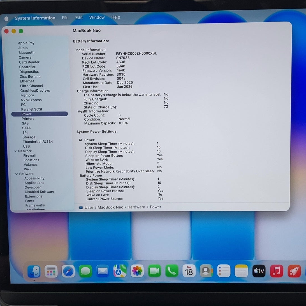Open Maps app in Dock
Viewport: 306px width, 306px height.
pyautogui.click(x=120, y=271)
